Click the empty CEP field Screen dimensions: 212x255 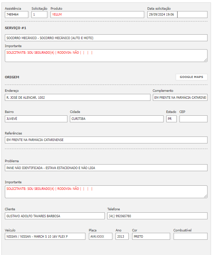tap(193, 119)
